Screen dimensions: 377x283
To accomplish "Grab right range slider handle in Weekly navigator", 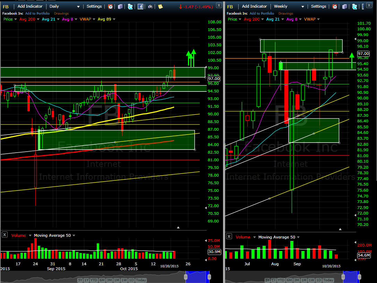I will [x=359, y=276].
